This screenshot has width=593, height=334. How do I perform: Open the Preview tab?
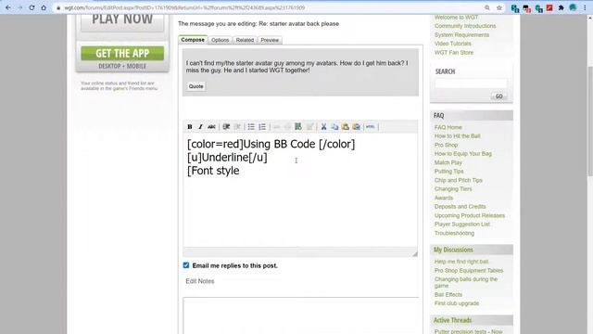[270, 40]
